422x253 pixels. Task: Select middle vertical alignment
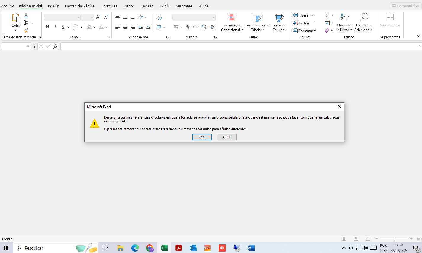click(x=125, y=17)
